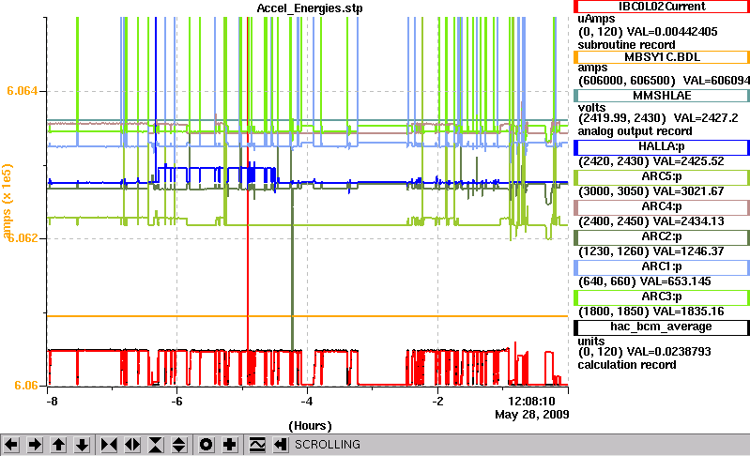Click the uAmps units label
The image size is (750, 456).
click(596, 19)
